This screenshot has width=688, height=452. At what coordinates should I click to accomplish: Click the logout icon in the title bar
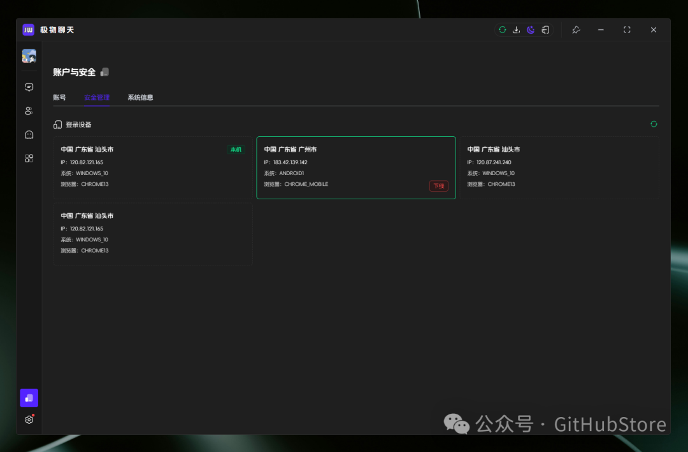tap(545, 30)
